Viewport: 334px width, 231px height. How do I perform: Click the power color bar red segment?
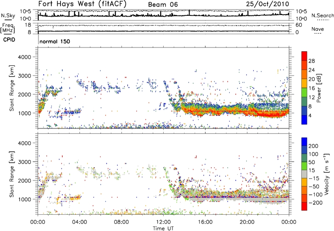[304, 56]
